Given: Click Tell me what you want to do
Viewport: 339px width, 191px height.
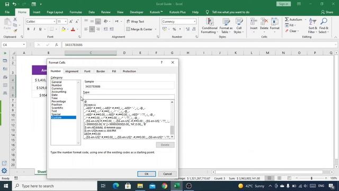Looking at the screenshot, I should (230, 12).
